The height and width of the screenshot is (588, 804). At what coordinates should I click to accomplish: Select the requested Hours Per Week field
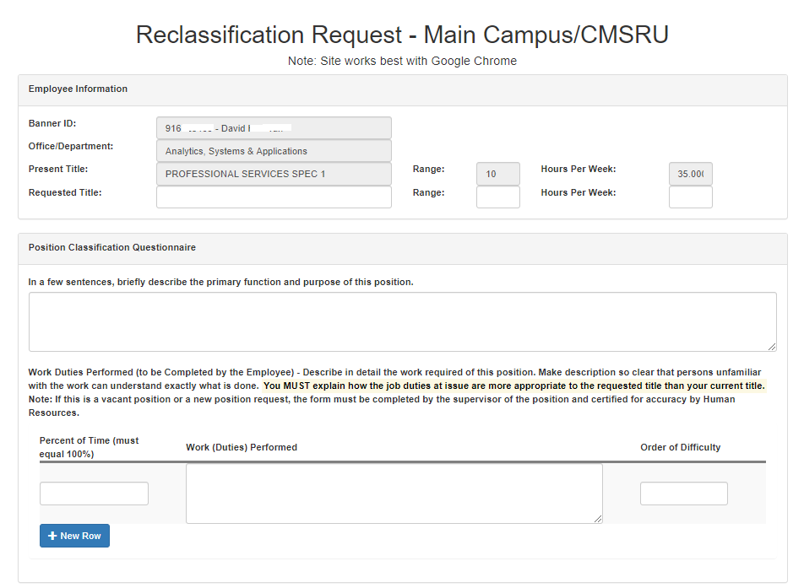point(690,197)
